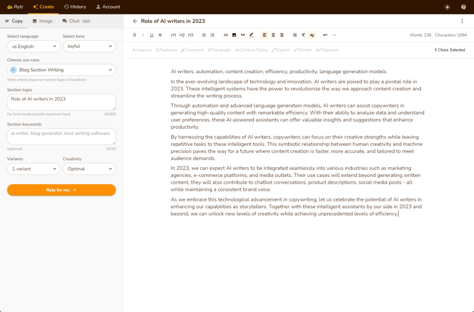Go to the Account tab
Screen dimensions: 474x312
tap(108, 7)
